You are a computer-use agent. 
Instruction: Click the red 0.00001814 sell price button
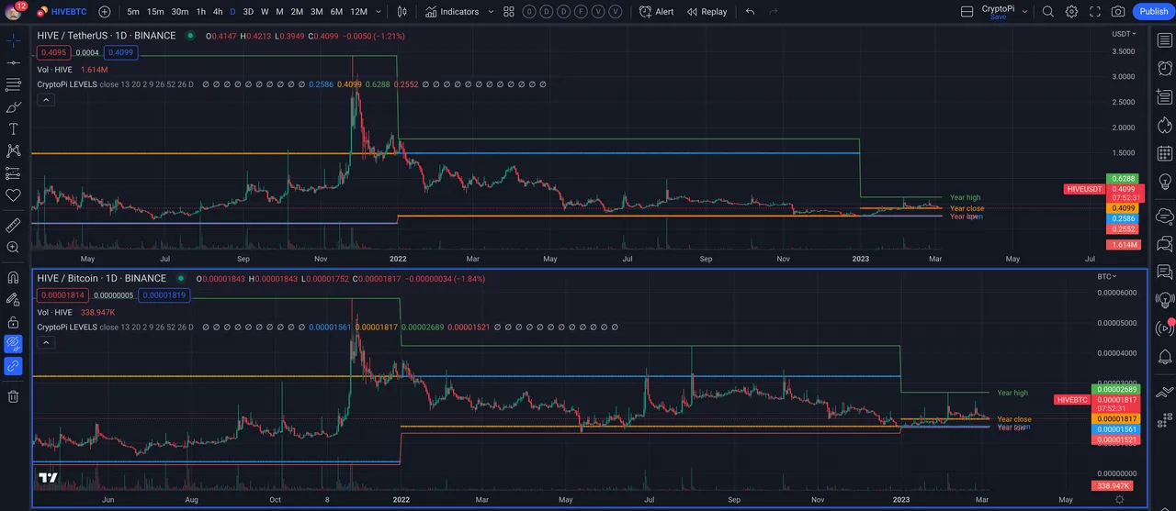pos(62,294)
